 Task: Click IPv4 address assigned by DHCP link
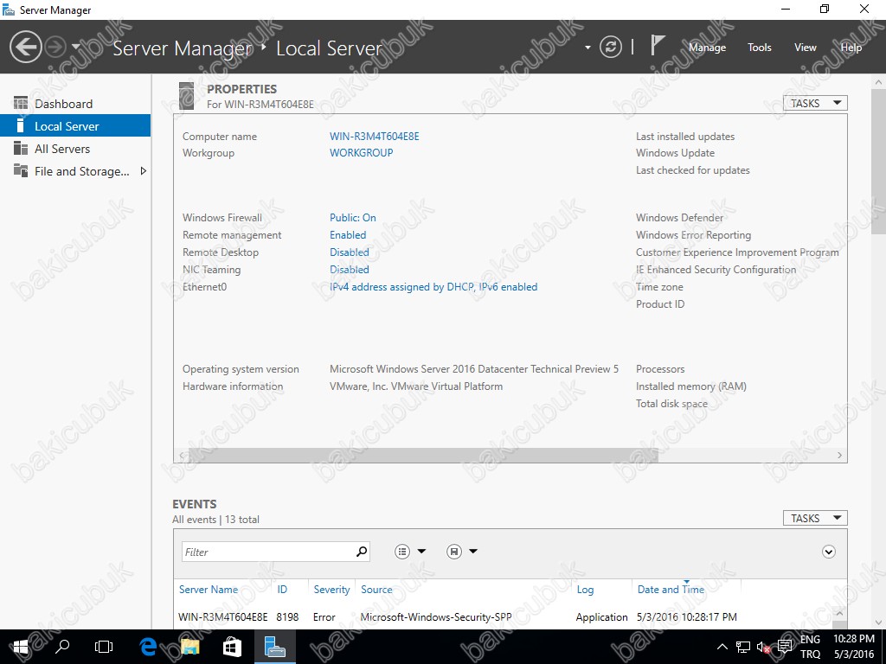click(x=433, y=287)
